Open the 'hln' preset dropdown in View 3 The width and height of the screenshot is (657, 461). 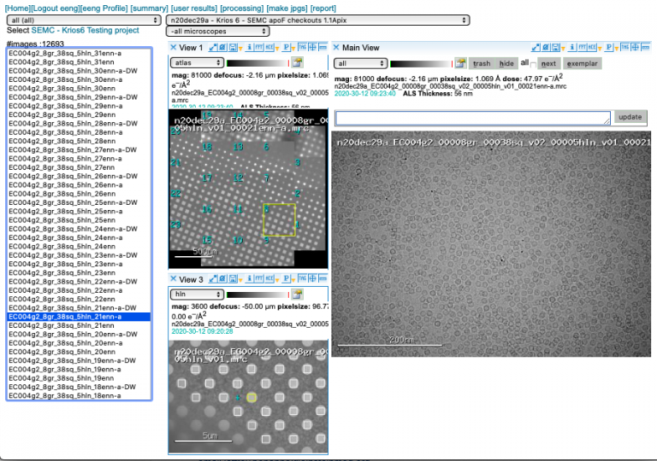tap(197, 294)
